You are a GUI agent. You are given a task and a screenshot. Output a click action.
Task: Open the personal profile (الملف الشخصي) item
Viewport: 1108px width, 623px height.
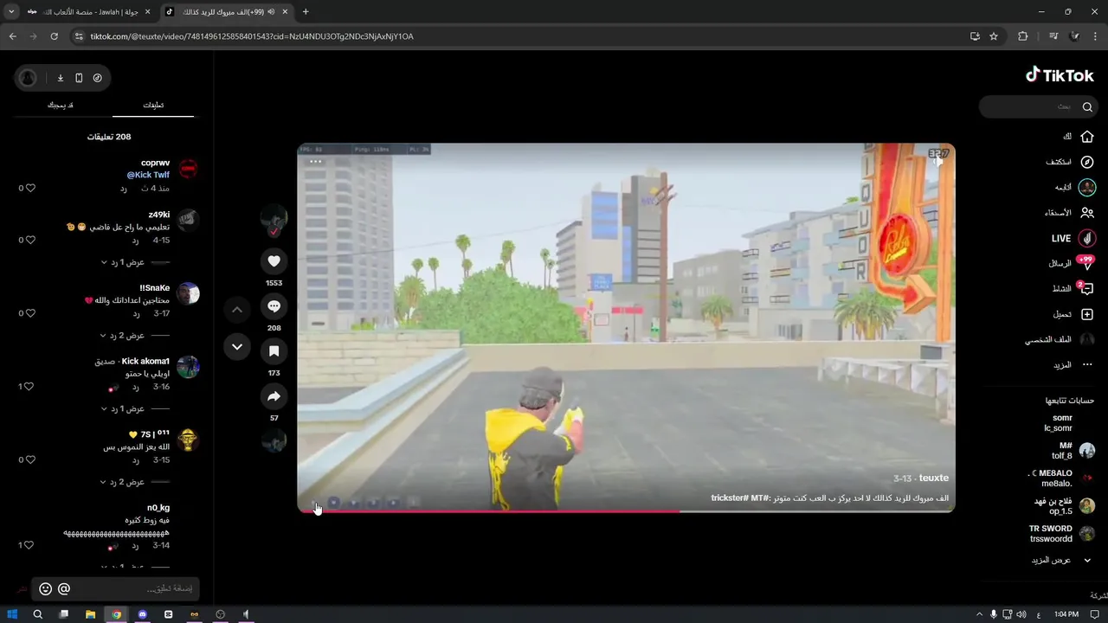[x=1060, y=339]
